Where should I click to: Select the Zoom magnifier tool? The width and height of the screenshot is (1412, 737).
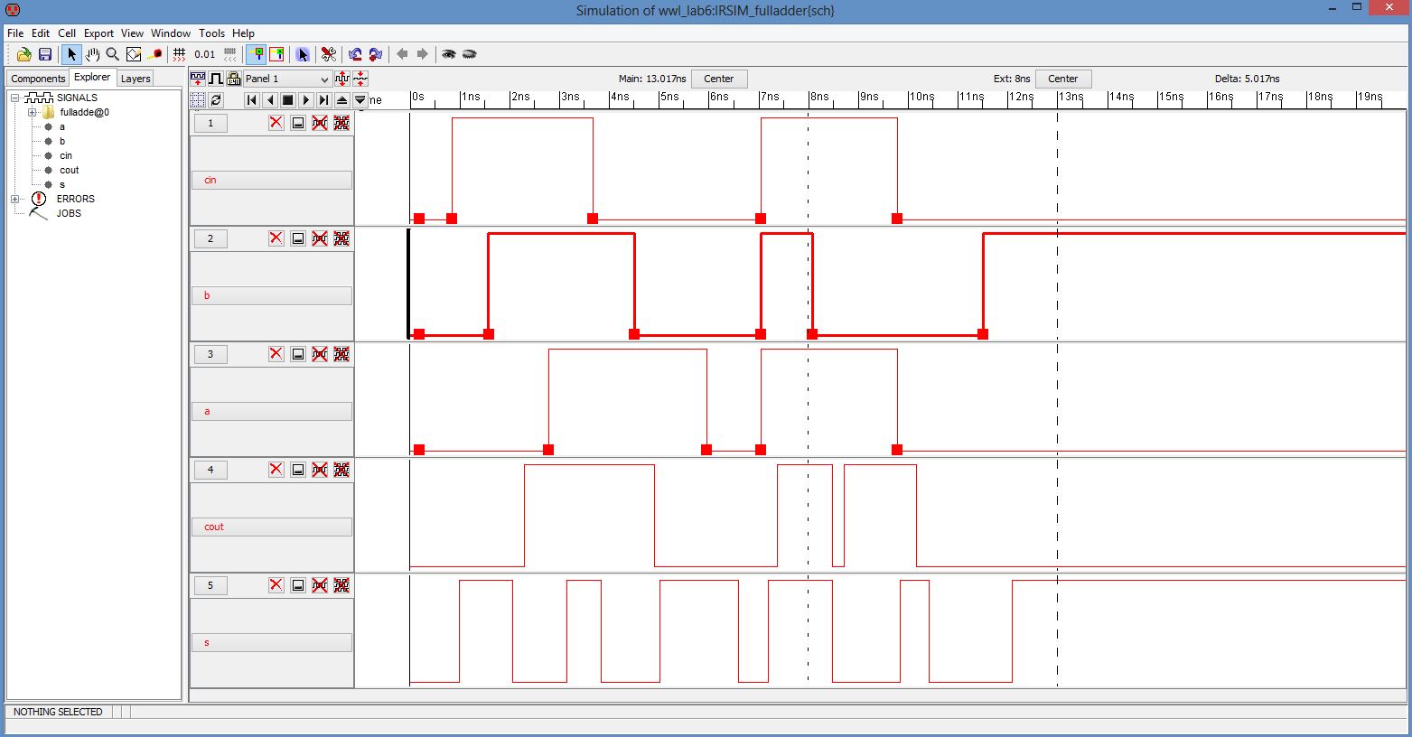pyautogui.click(x=113, y=54)
